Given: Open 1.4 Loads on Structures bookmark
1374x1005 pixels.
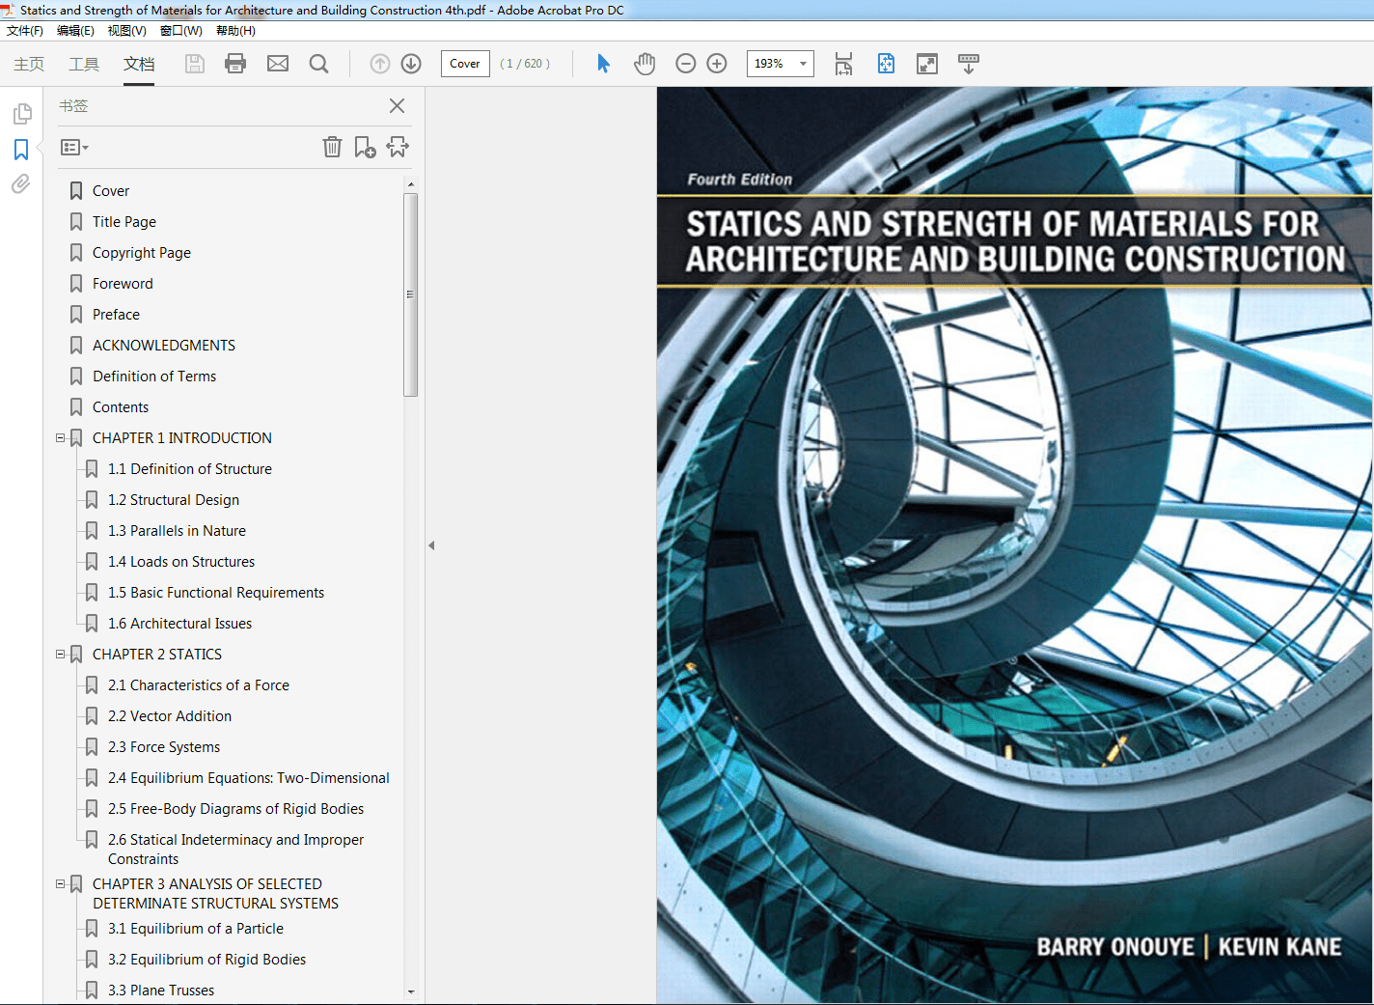Looking at the screenshot, I should [x=181, y=562].
